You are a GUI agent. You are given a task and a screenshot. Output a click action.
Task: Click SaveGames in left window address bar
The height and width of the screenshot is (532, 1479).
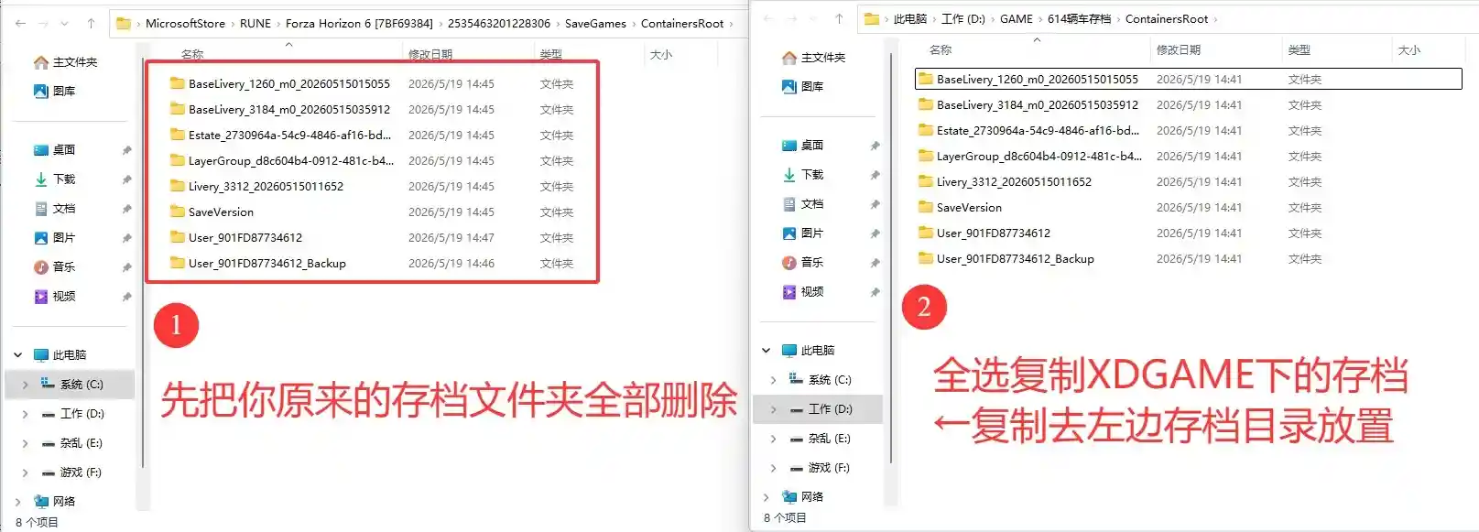pyautogui.click(x=595, y=23)
